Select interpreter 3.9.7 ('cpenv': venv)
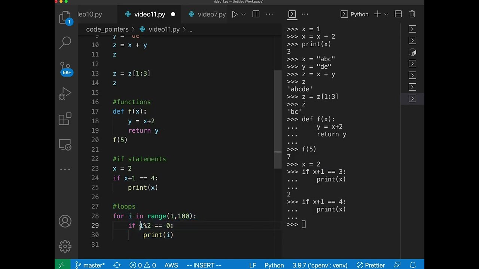The image size is (479, 269). [320, 265]
